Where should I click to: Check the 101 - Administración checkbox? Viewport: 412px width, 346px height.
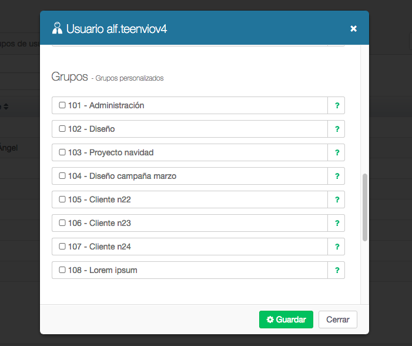point(62,105)
